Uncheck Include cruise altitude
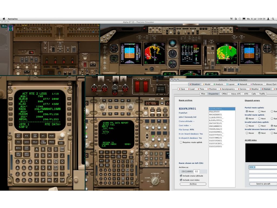This screenshot has width=277, height=208. tap(181, 176)
